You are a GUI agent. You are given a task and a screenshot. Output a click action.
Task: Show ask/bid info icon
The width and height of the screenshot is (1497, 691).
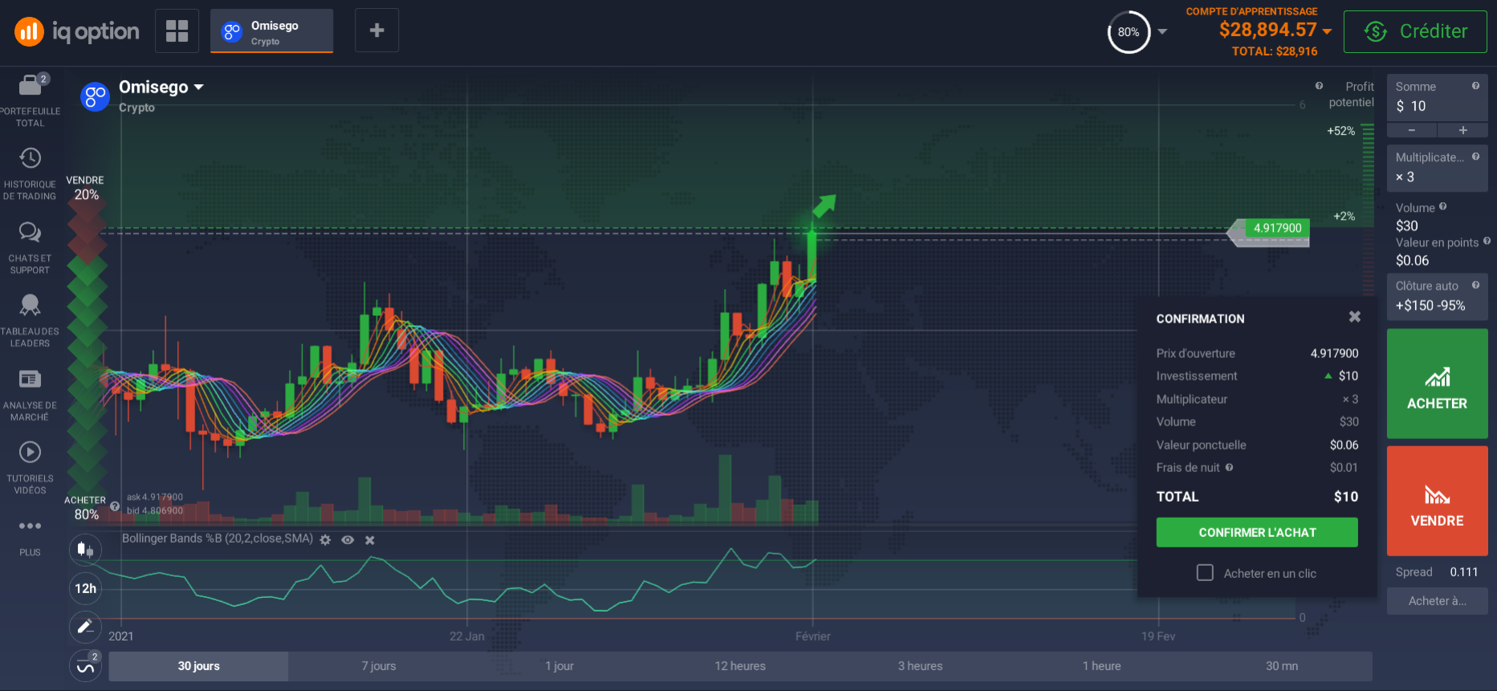[115, 506]
